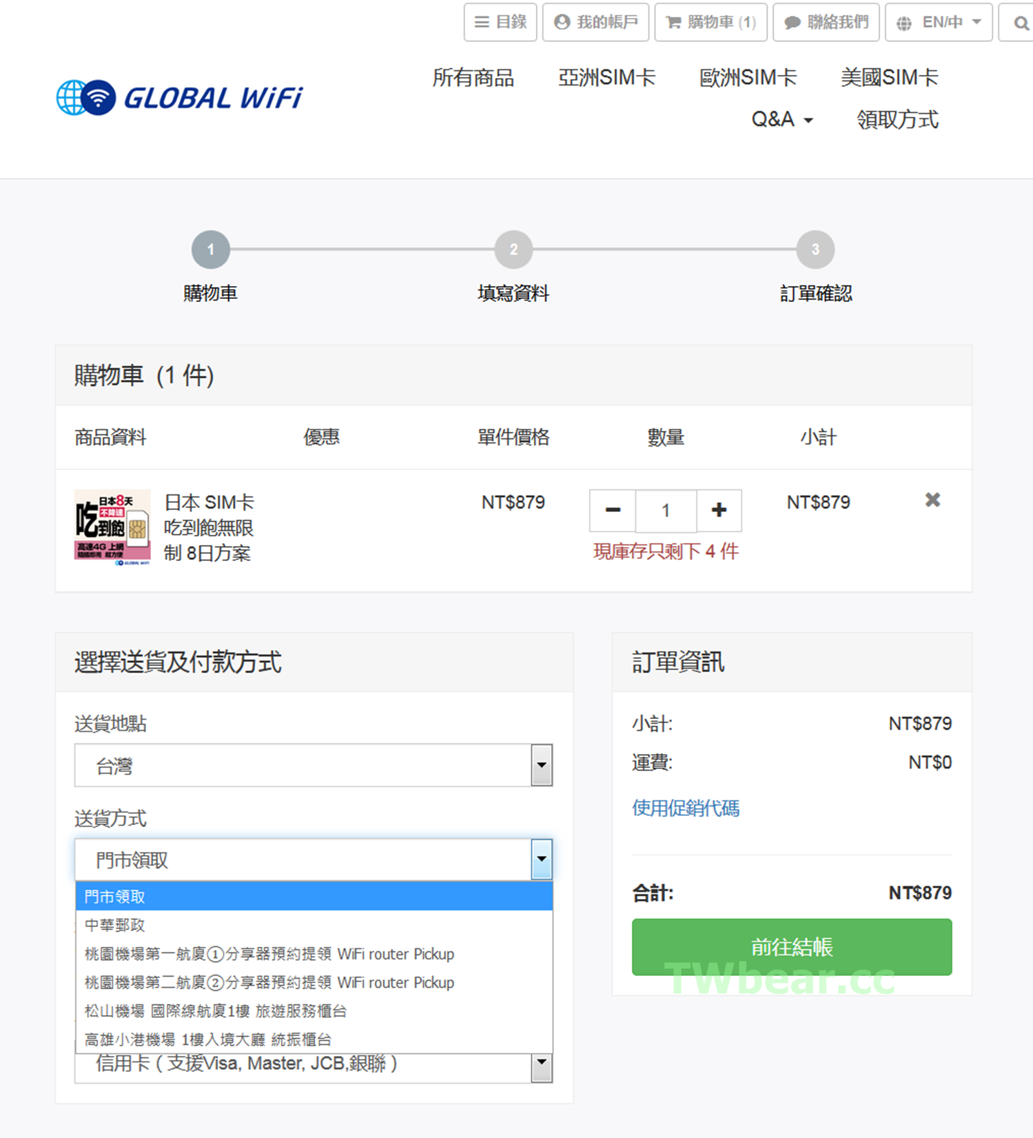1033x1138 pixels.
Task: Increase quantity with plus button
Action: 719,511
